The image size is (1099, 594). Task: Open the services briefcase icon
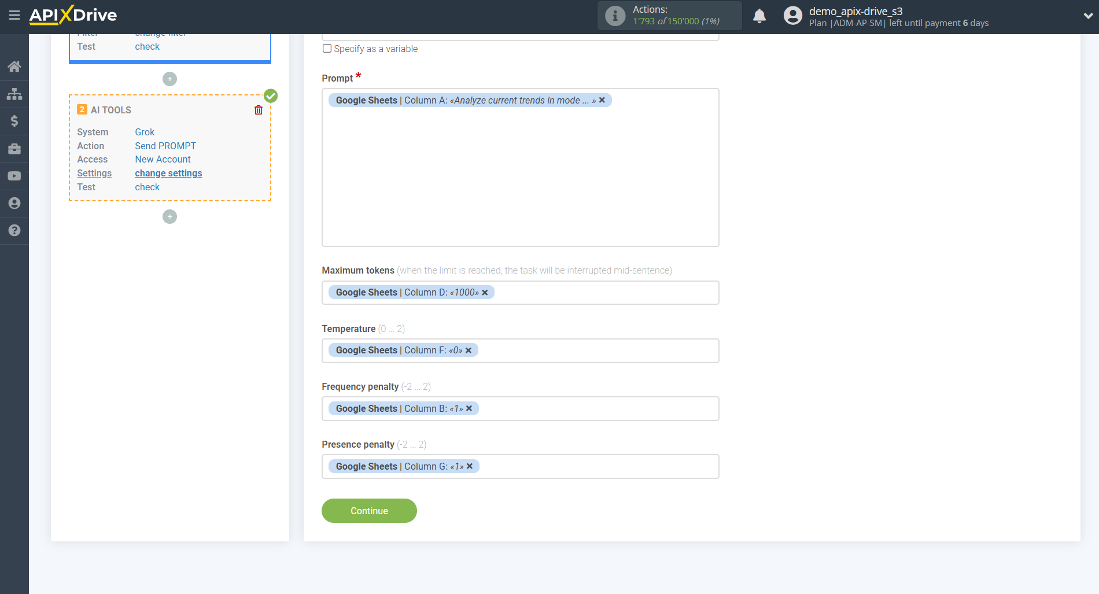tap(14, 149)
